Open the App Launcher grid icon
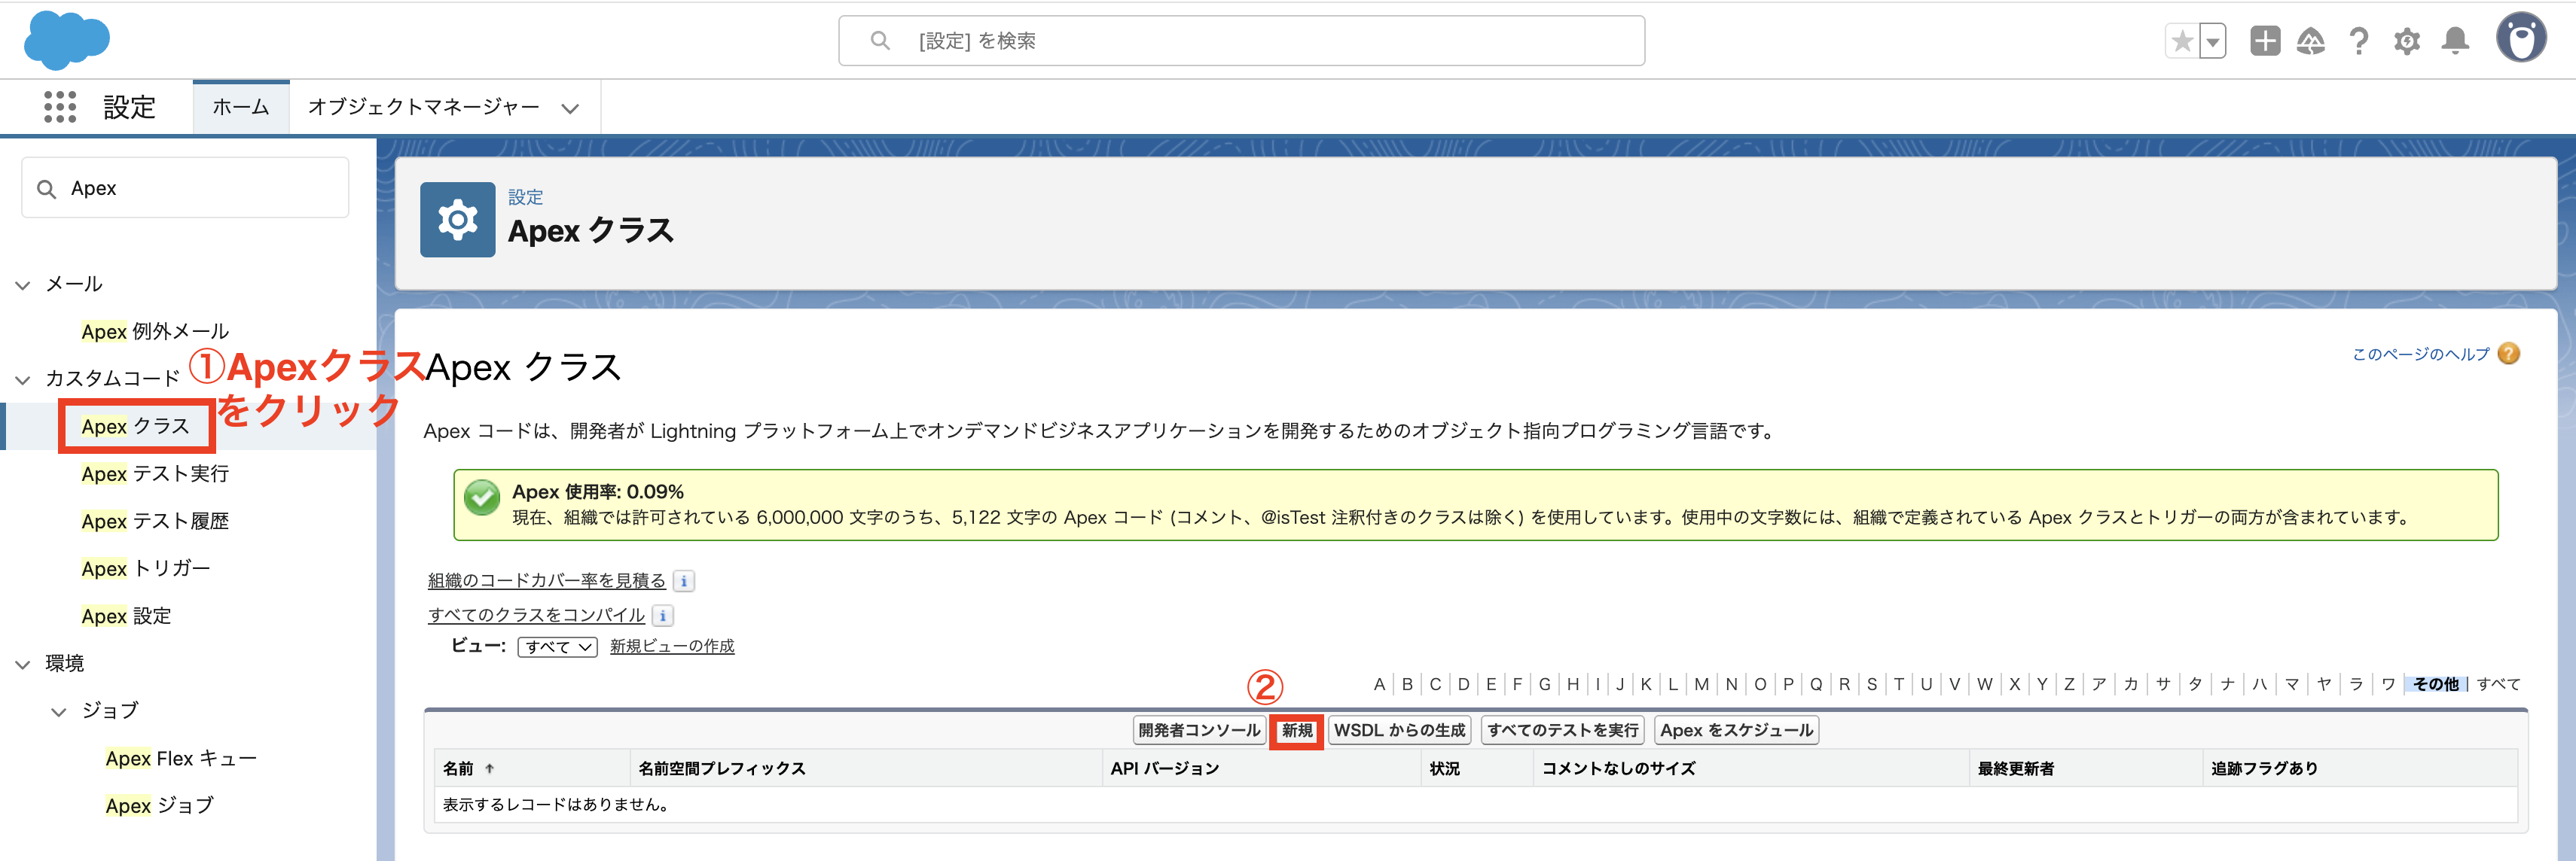This screenshot has height=861, width=2576. [60, 107]
